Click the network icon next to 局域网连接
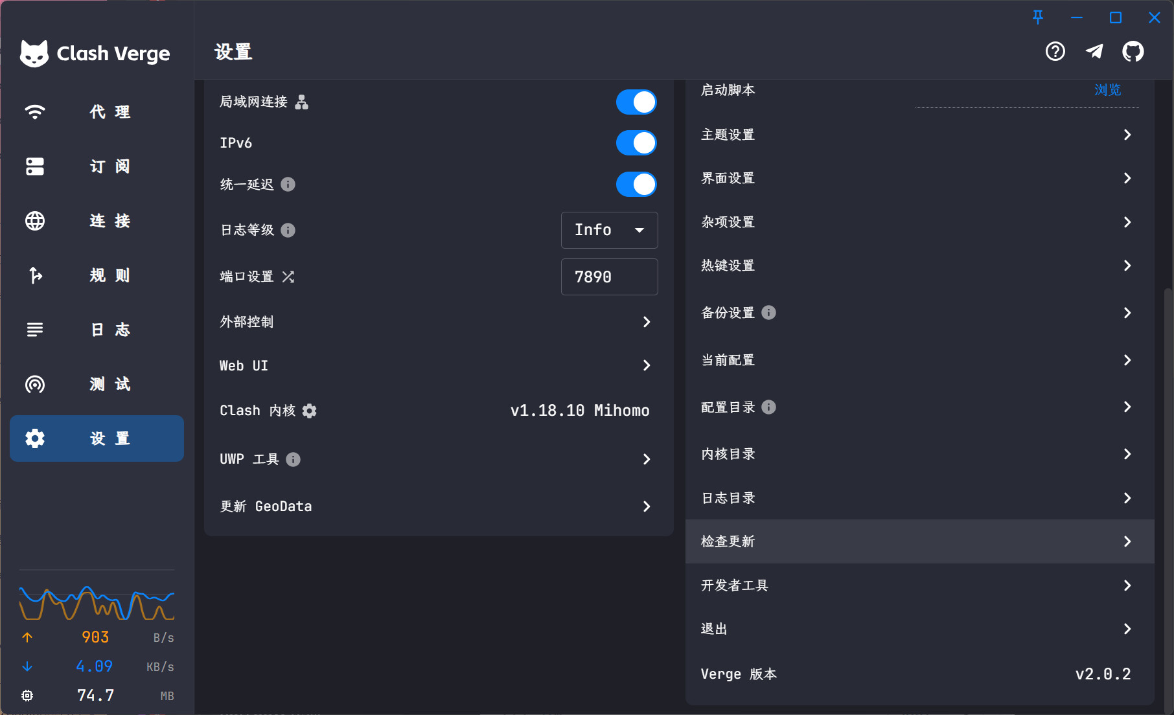 click(302, 102)
